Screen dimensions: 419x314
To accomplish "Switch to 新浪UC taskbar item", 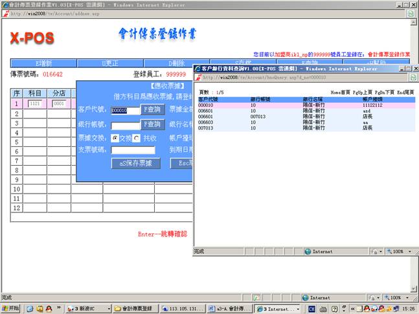I will point(86,309).
